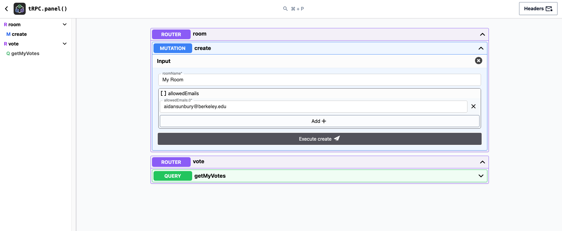Focus the roomName input field
The width and height of the screenshot is (562, 231).
(319, 80)
